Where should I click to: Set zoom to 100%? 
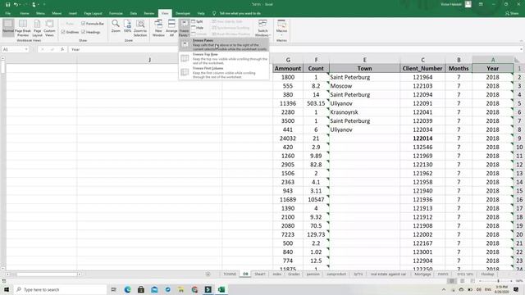click(x=127, y=26)
